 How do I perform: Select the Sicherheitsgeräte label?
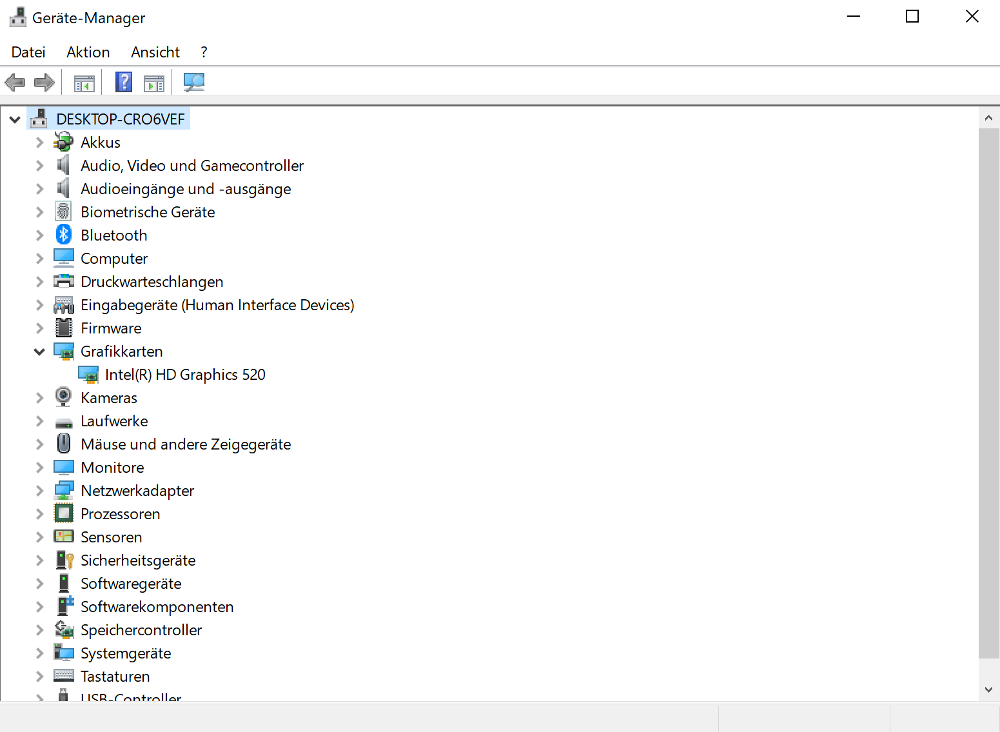tap(138, 560)
